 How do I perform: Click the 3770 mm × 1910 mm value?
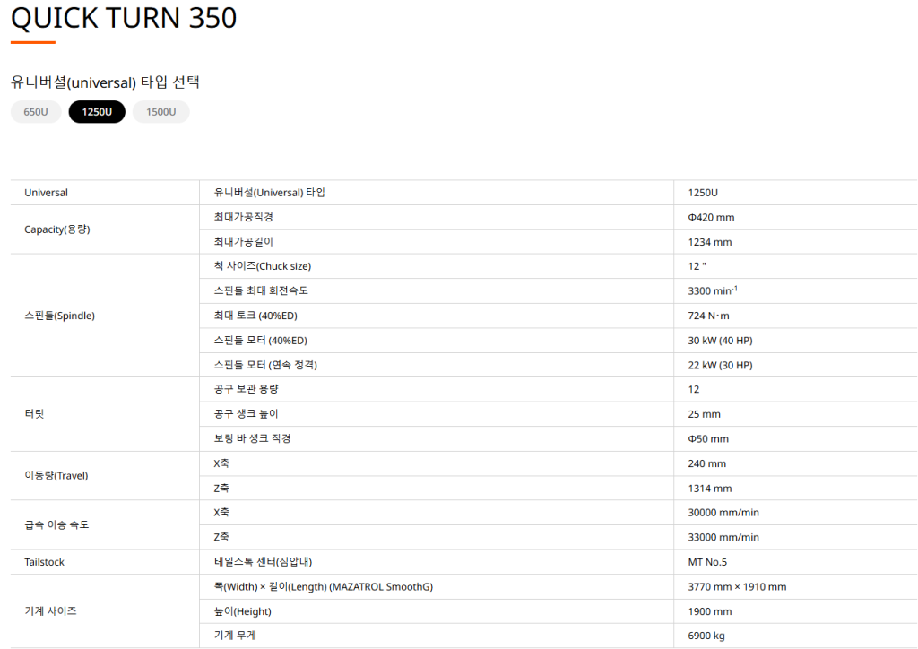tap(737, 586)
